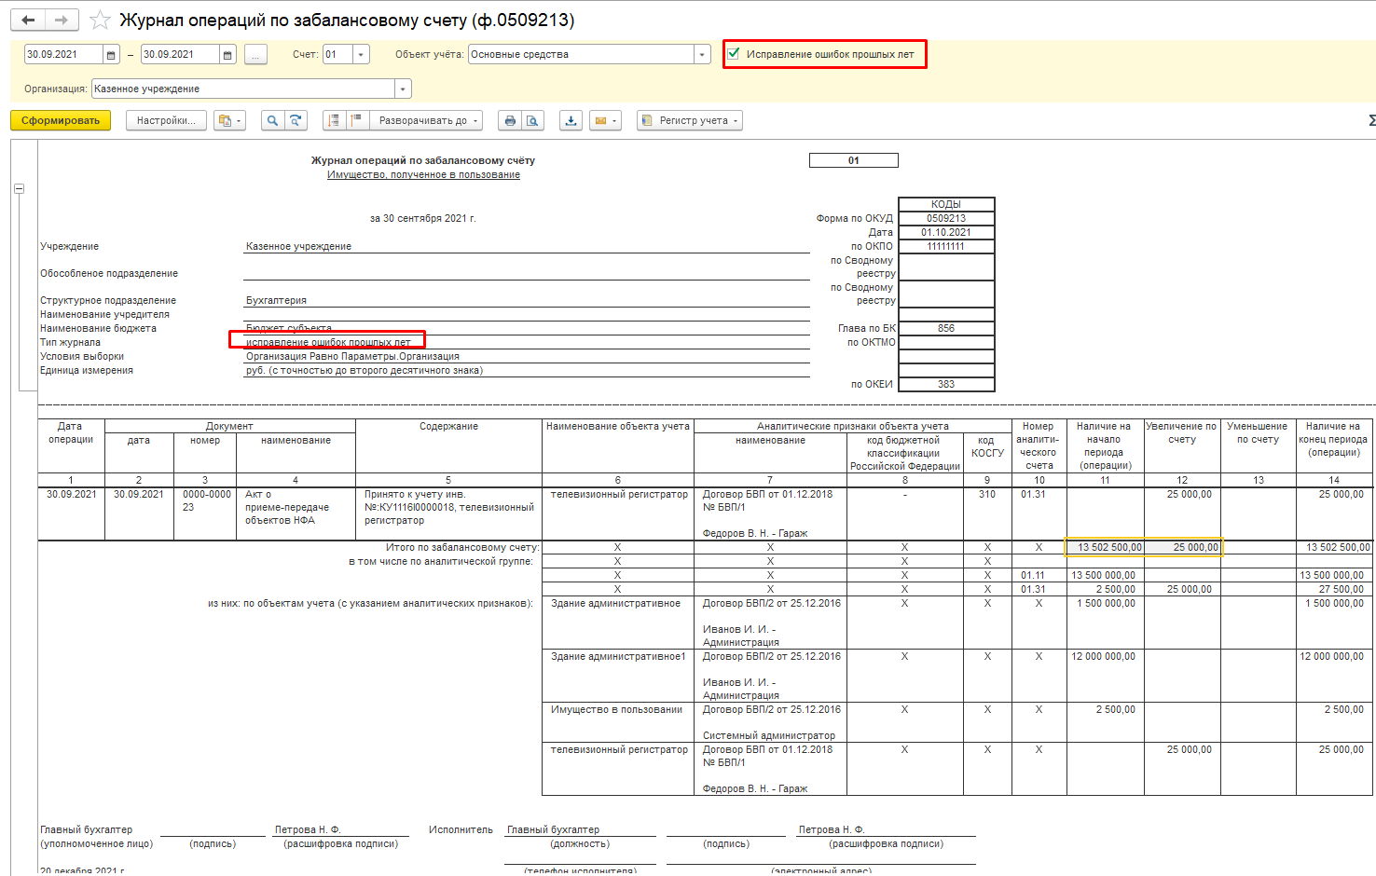Go forward with the right arrow
Screen dimensions: 1376x876
click(x=62, y=20)
